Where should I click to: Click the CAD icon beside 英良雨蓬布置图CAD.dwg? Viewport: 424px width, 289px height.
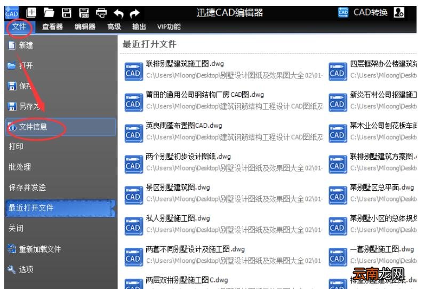(133, 134)
